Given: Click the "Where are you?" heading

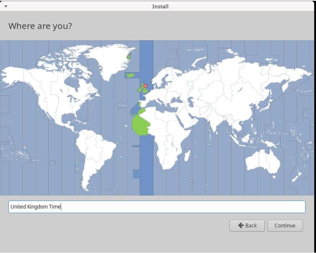Looking at the screenshot, I should (40, 26).
